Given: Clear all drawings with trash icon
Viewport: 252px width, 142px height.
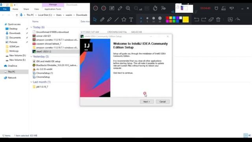Looking at the screenshot, I should tap(218, 19).
